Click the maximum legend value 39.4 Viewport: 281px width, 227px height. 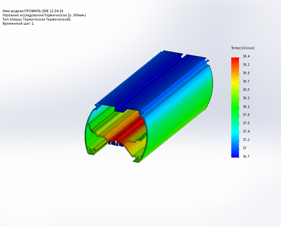[246, 56]
